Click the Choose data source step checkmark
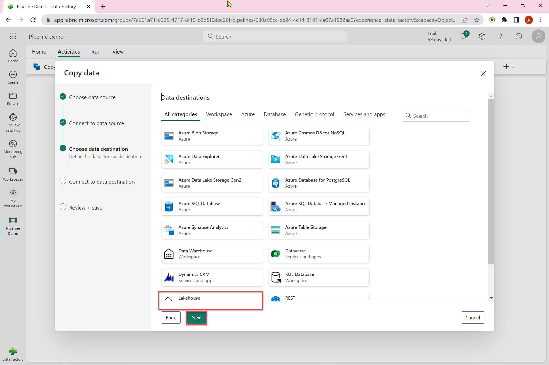 pos(63,97)
